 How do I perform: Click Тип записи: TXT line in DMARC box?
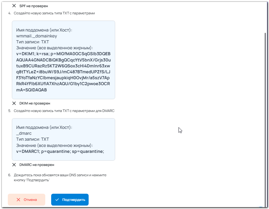pos(32,139)
